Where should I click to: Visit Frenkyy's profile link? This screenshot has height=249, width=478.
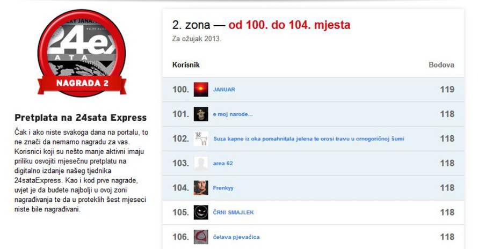point(223,188)
